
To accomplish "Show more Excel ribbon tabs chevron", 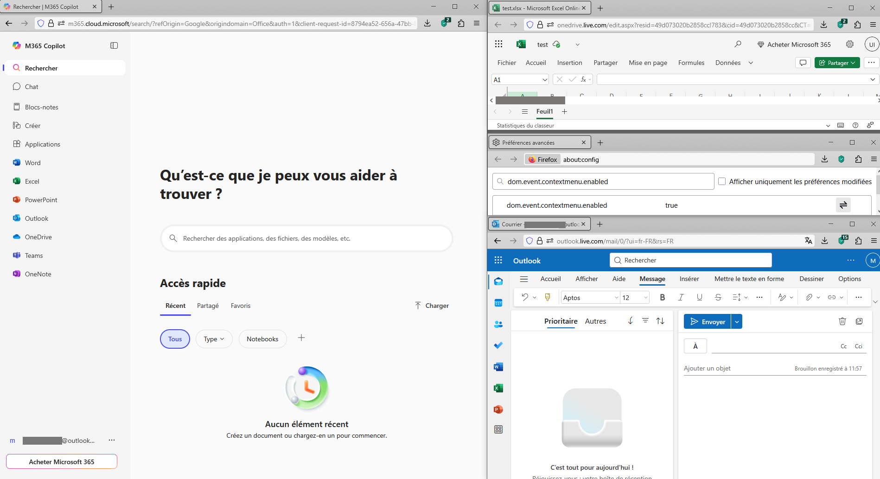I will [751, 63].
